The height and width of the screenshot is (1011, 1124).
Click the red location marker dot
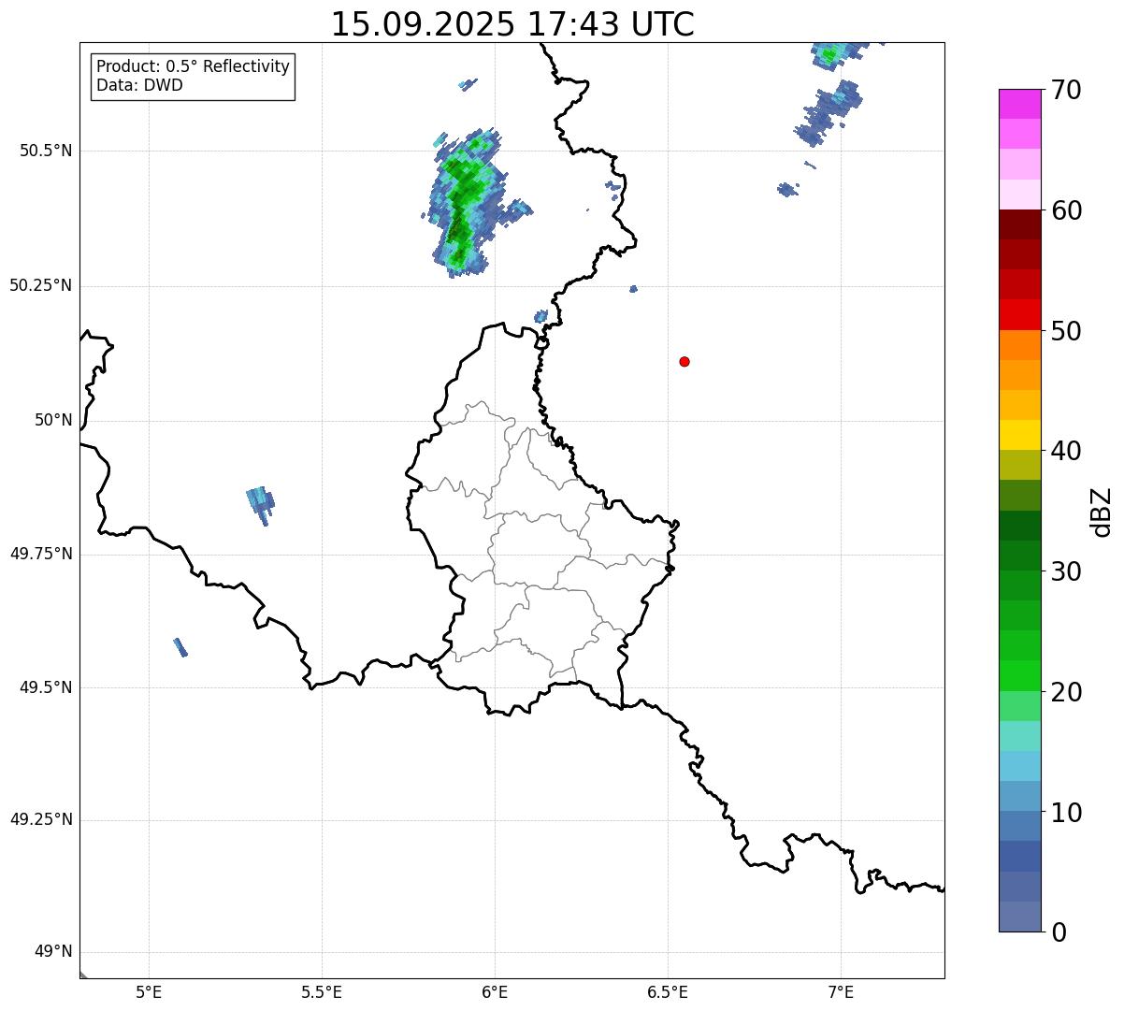pyautogui.click(x=684, y=361)
